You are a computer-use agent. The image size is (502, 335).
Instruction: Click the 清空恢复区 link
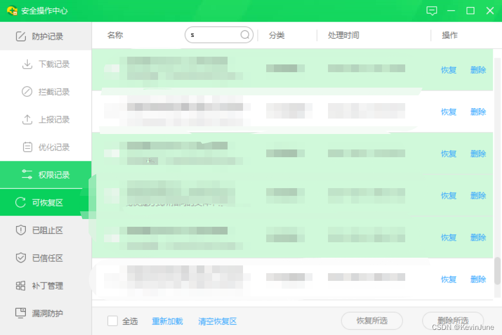point(217,321)
